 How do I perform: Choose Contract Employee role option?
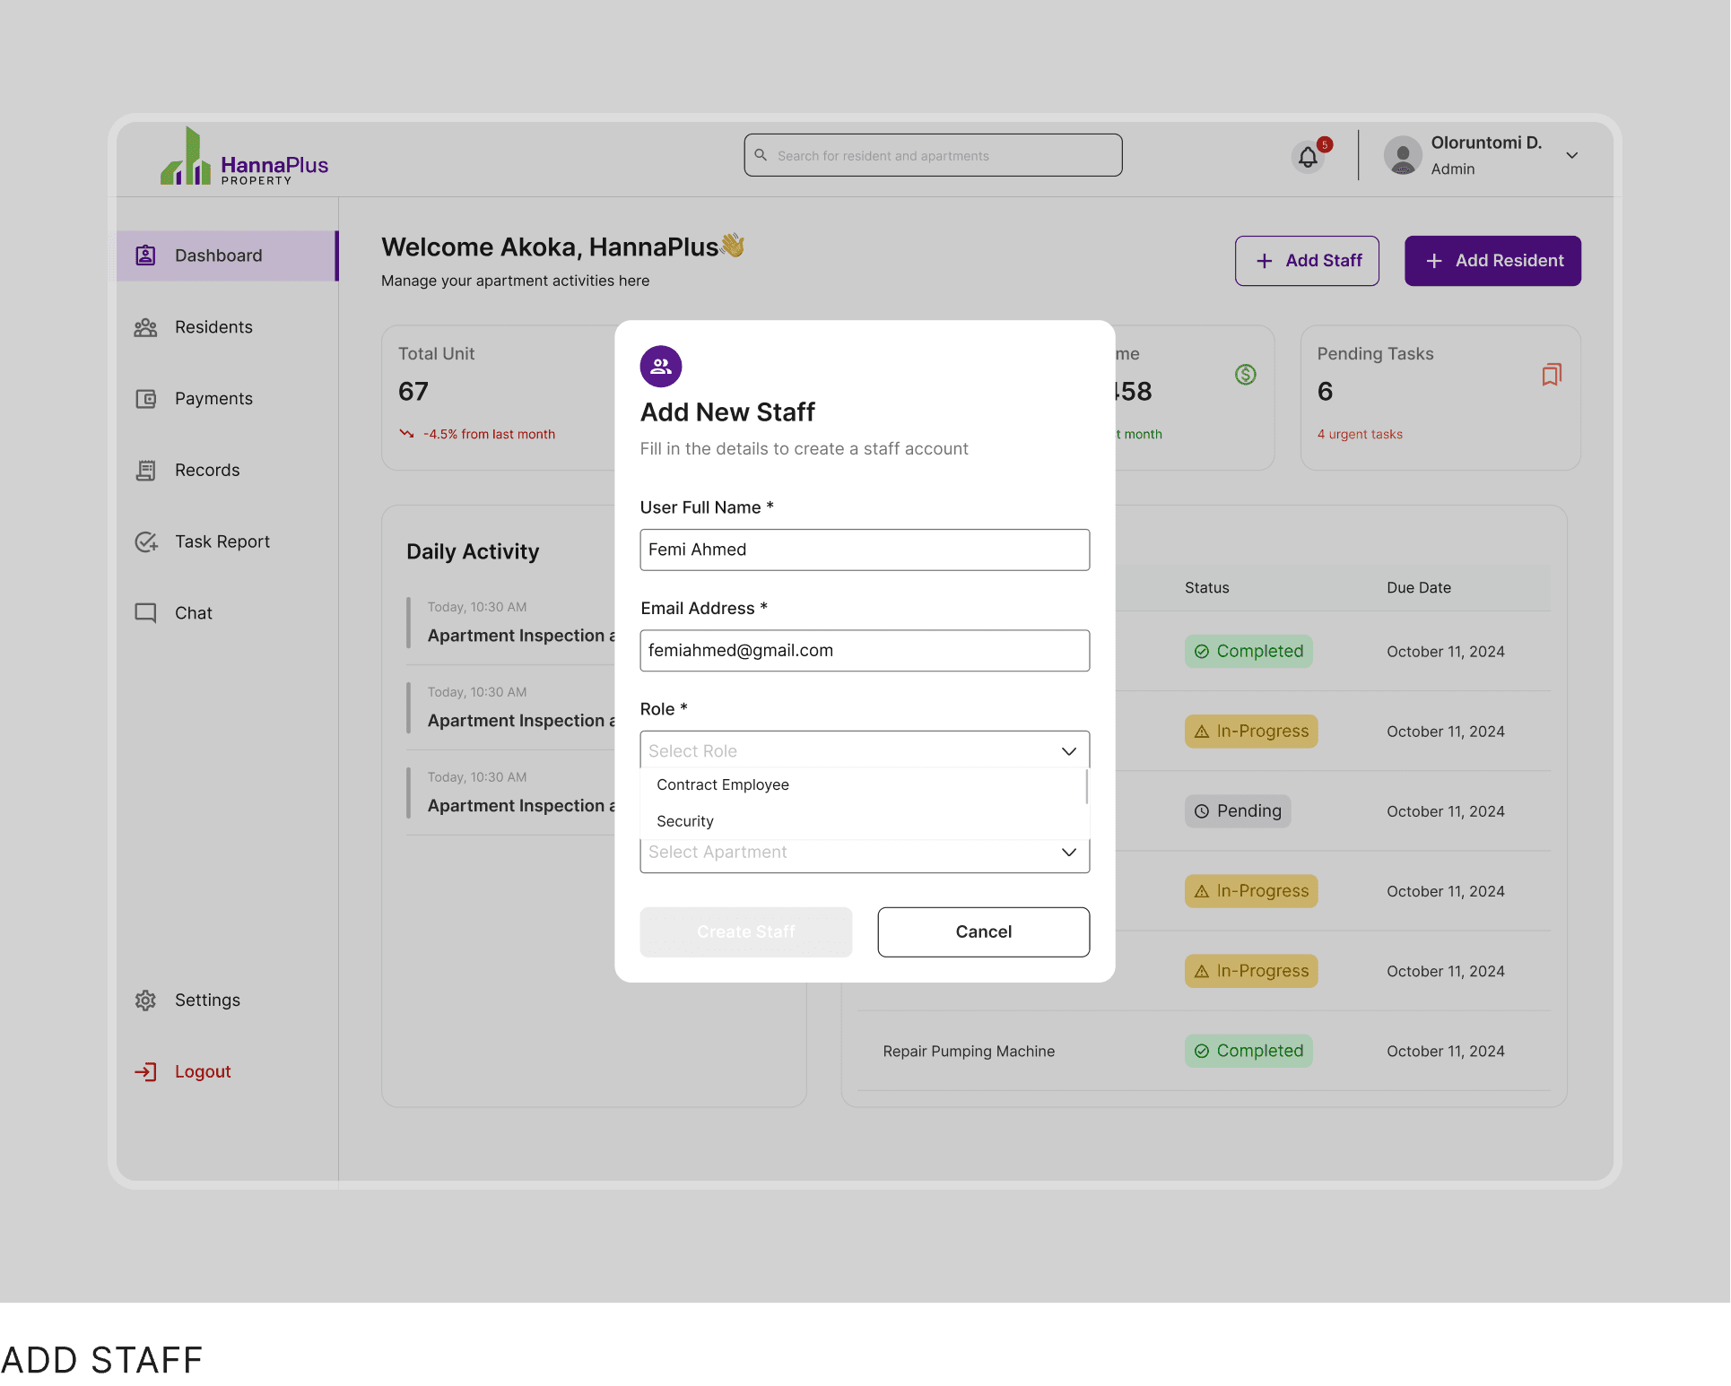(723, 784)
